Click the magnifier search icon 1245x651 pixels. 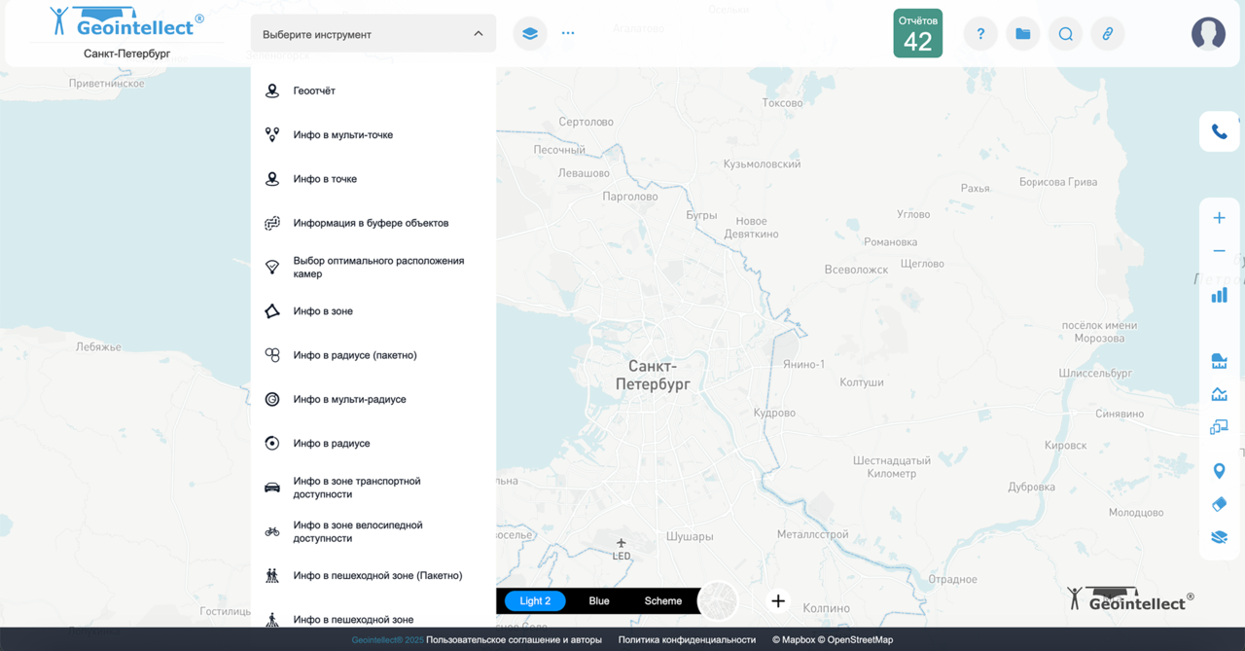[1065, 34]
